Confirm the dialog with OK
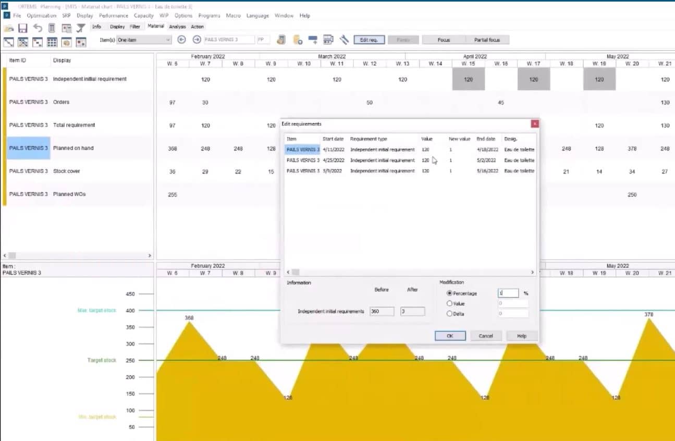Image resolution: width=675 pixels, height=441 pixels. pyautogui.click(x=450, y=336)
